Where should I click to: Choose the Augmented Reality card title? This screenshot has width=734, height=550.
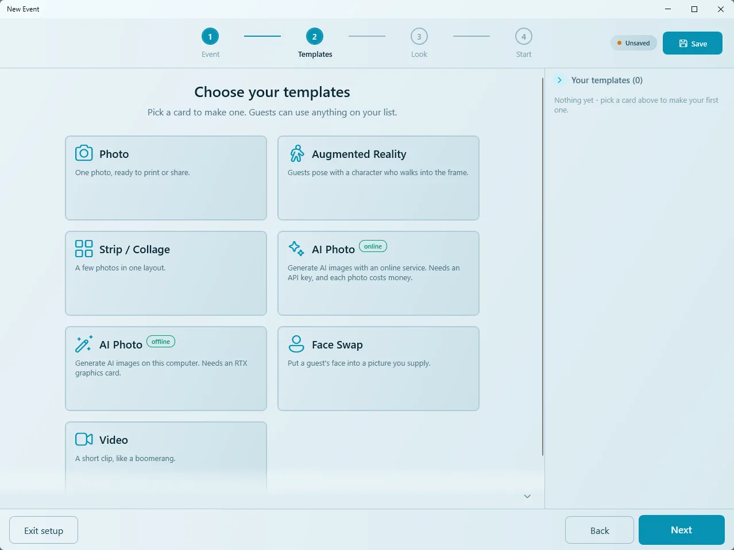[359, 154]
